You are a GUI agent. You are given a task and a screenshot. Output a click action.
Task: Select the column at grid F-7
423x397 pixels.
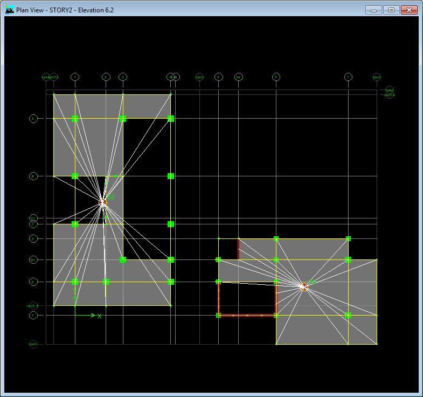[x=348, y=315]
